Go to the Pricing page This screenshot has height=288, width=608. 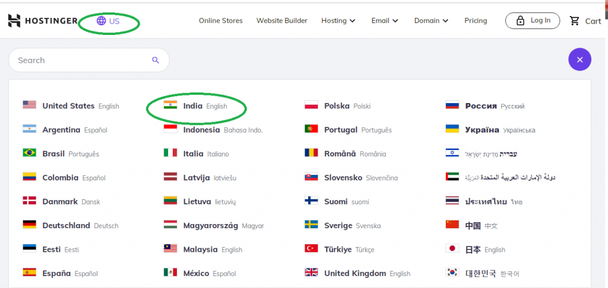point(476,21)
